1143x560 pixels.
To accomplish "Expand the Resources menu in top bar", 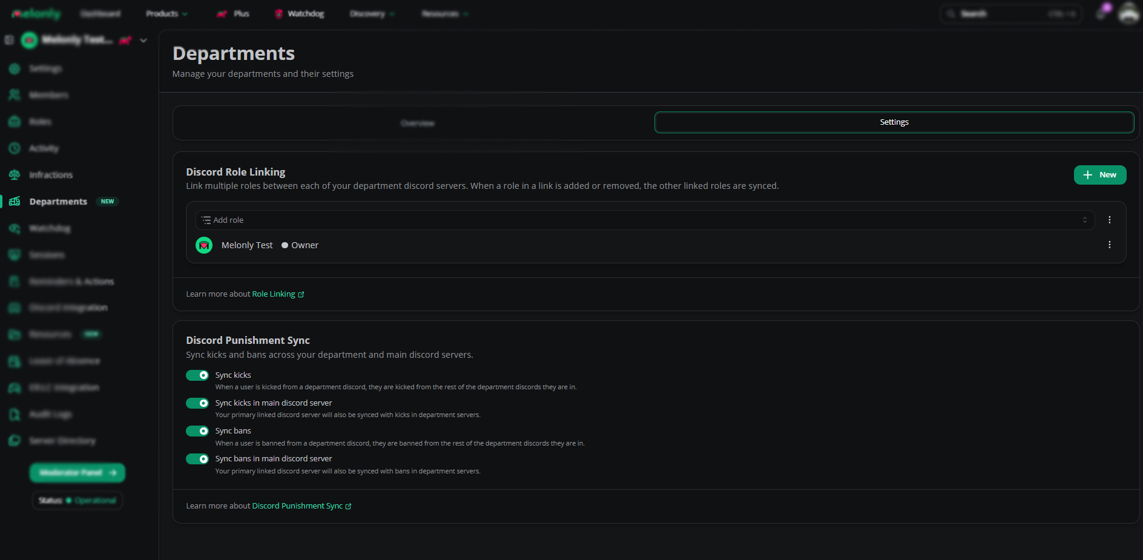I will click(445, 13).
